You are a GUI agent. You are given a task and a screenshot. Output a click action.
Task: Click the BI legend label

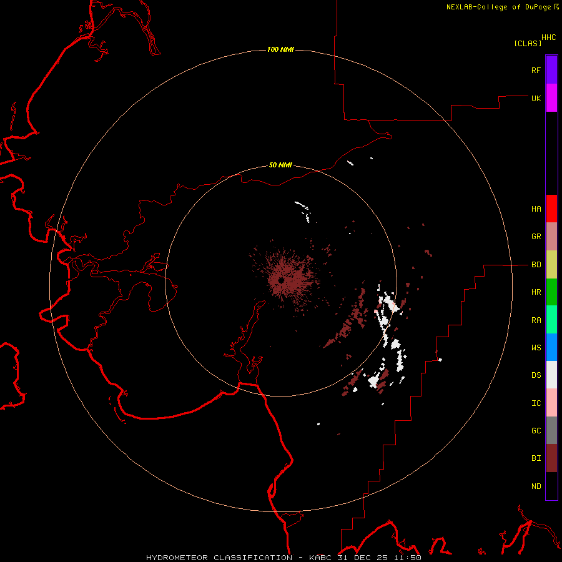[x=536, y=458]
